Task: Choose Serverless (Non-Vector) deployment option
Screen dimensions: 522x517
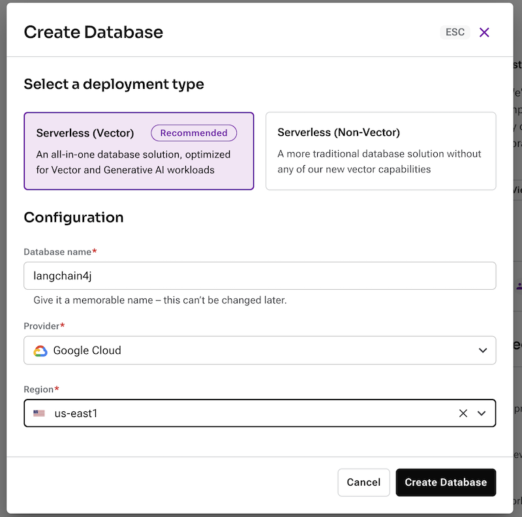Action: coord(380,151)
